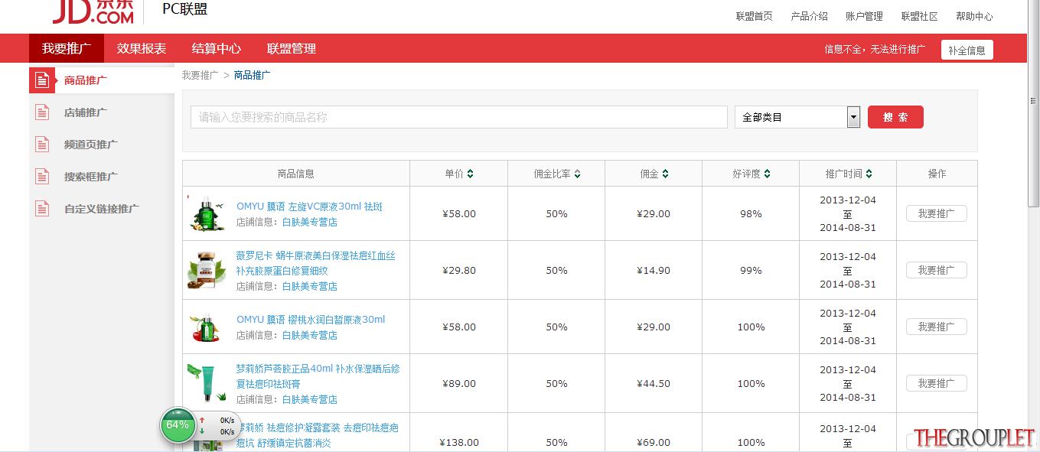Screen dimensions: 1040x452
Task: Open the 帮助中心 top link
Action: click(975, 16)
